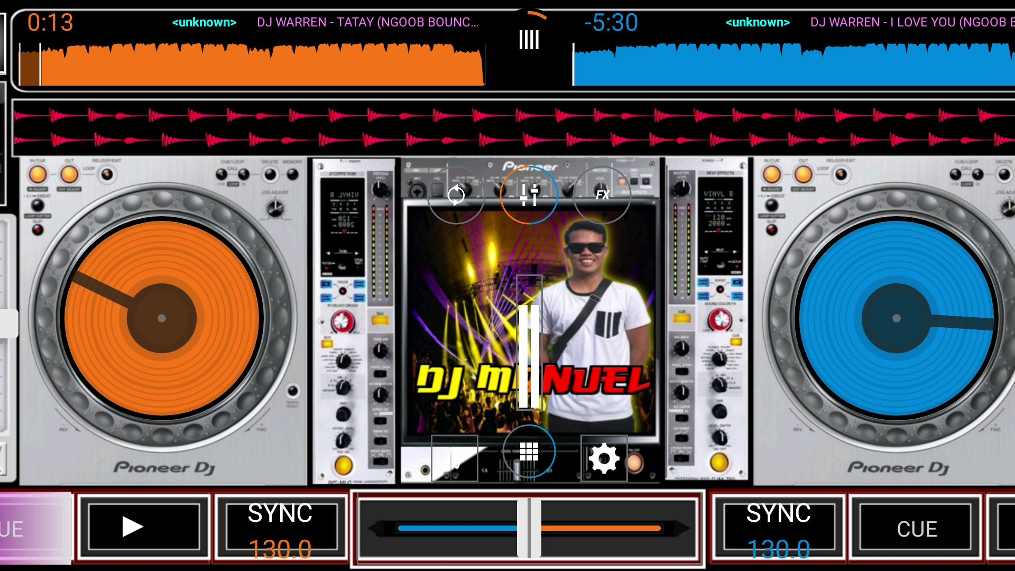Open the pads grid icon
The height and width of the screenshot is (571, 1015).
[x=529, y=452]
